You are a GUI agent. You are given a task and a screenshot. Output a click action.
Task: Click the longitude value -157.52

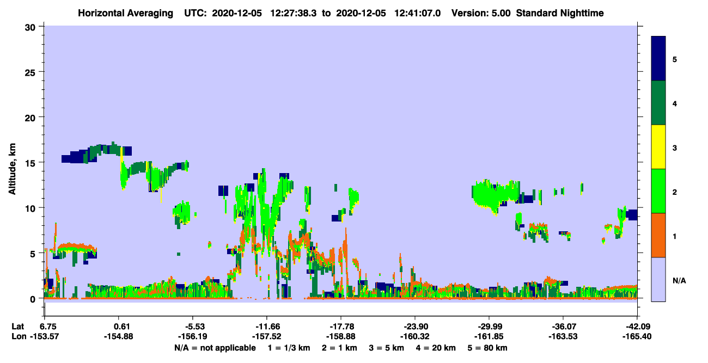click(x=267, y=337)
